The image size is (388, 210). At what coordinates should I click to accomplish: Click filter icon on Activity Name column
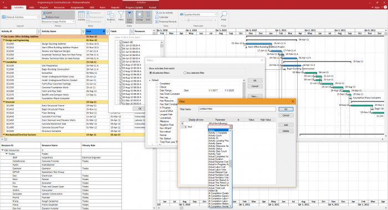coord(83,32)
